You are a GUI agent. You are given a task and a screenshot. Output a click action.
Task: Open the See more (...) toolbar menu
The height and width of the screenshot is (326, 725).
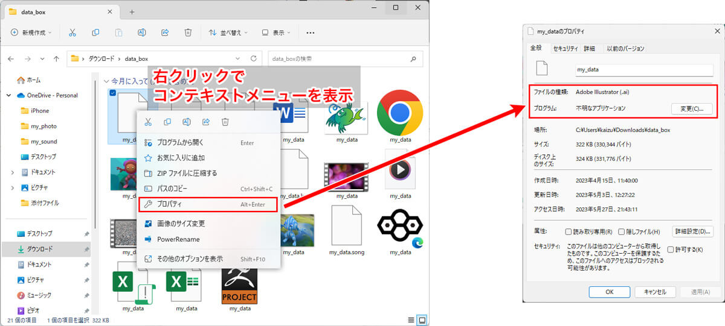(311, 33)
